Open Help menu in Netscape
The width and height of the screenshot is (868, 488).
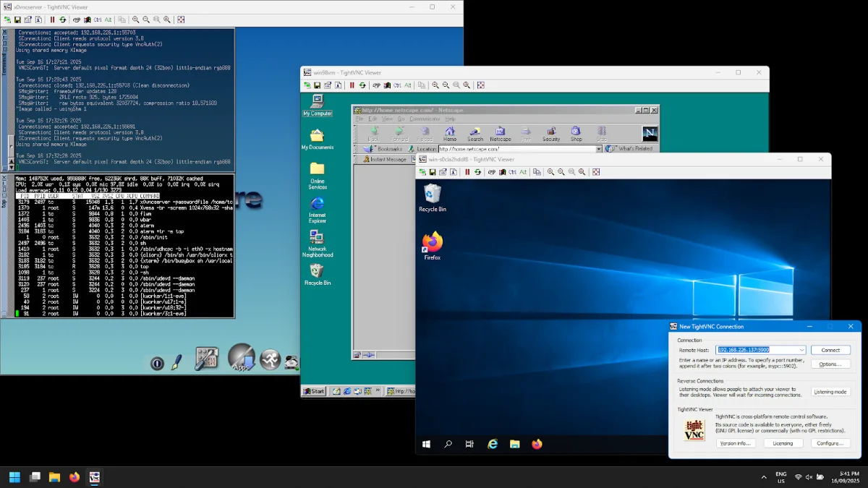pyautogui.click(x=450, y=119)
